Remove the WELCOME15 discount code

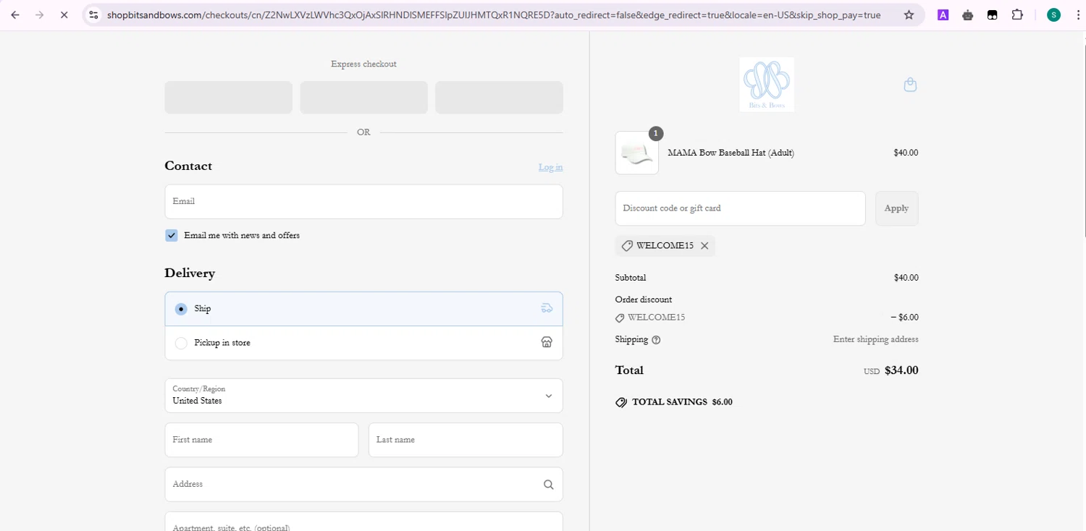704,246
